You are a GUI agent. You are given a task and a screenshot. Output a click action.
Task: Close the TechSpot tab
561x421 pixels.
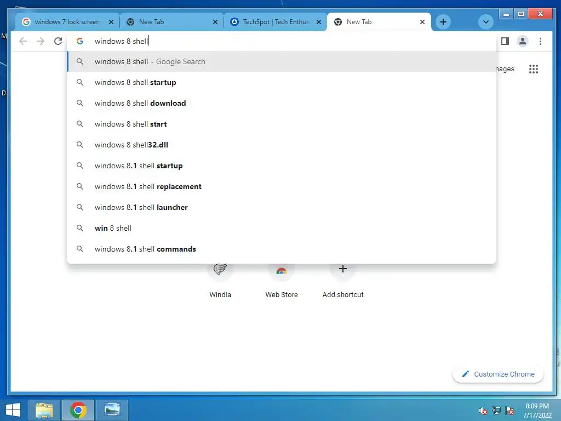pyautogui.click(x=319, y=22)
